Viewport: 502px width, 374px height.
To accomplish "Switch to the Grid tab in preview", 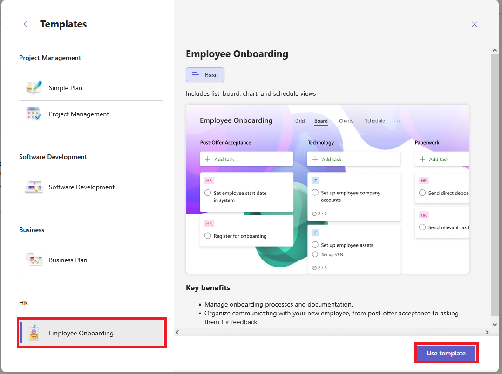I will point(300,121).
